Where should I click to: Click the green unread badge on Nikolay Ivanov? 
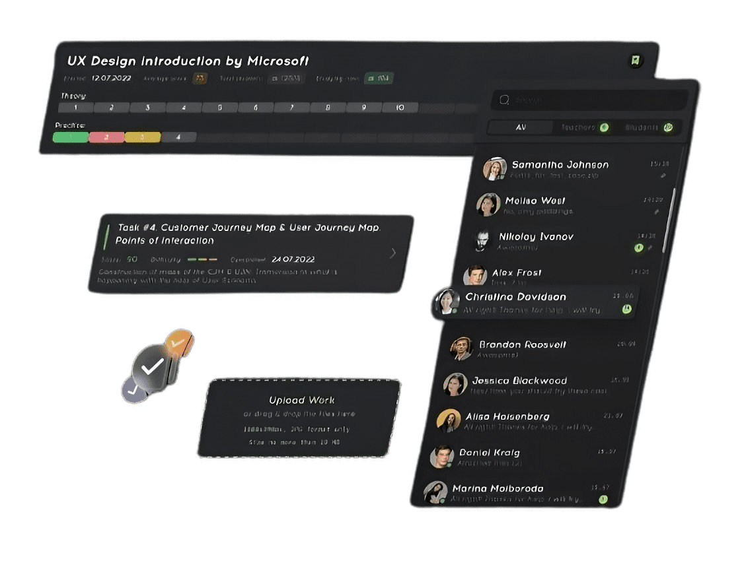[x=639, y=247]
